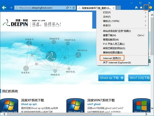The image size is (154, 116).
Task: Launch F12 开发人员工具(L)
Action: click(x=122, y=44)
